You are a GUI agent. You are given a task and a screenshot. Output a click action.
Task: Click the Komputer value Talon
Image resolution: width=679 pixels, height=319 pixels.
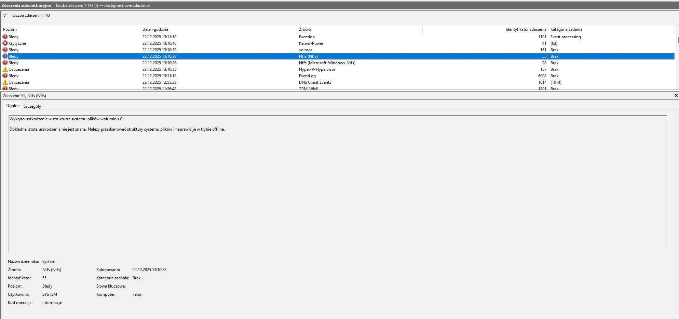137,294
